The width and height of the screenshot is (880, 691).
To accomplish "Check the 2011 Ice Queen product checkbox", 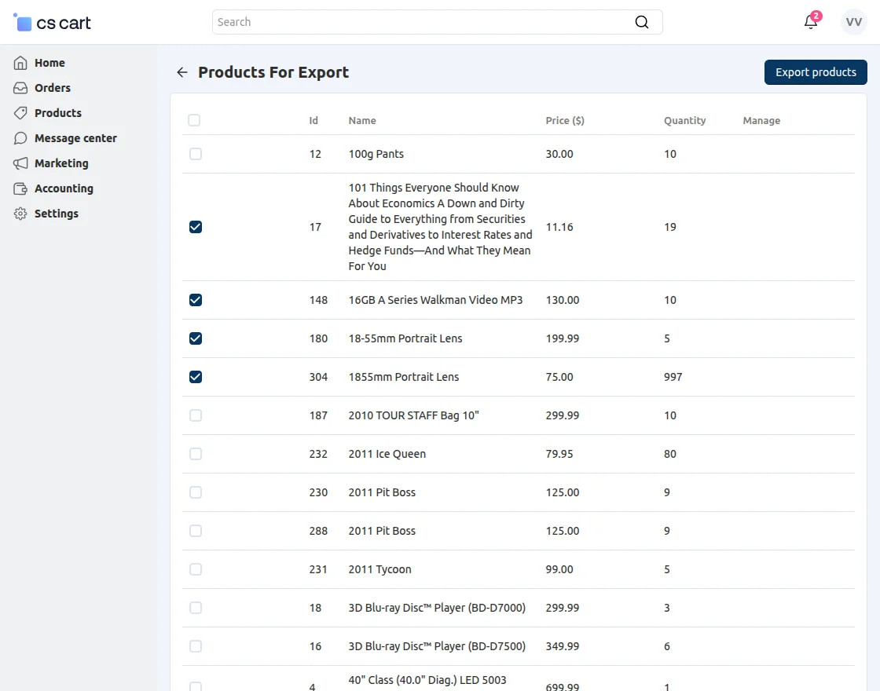I will coord(195,454).
